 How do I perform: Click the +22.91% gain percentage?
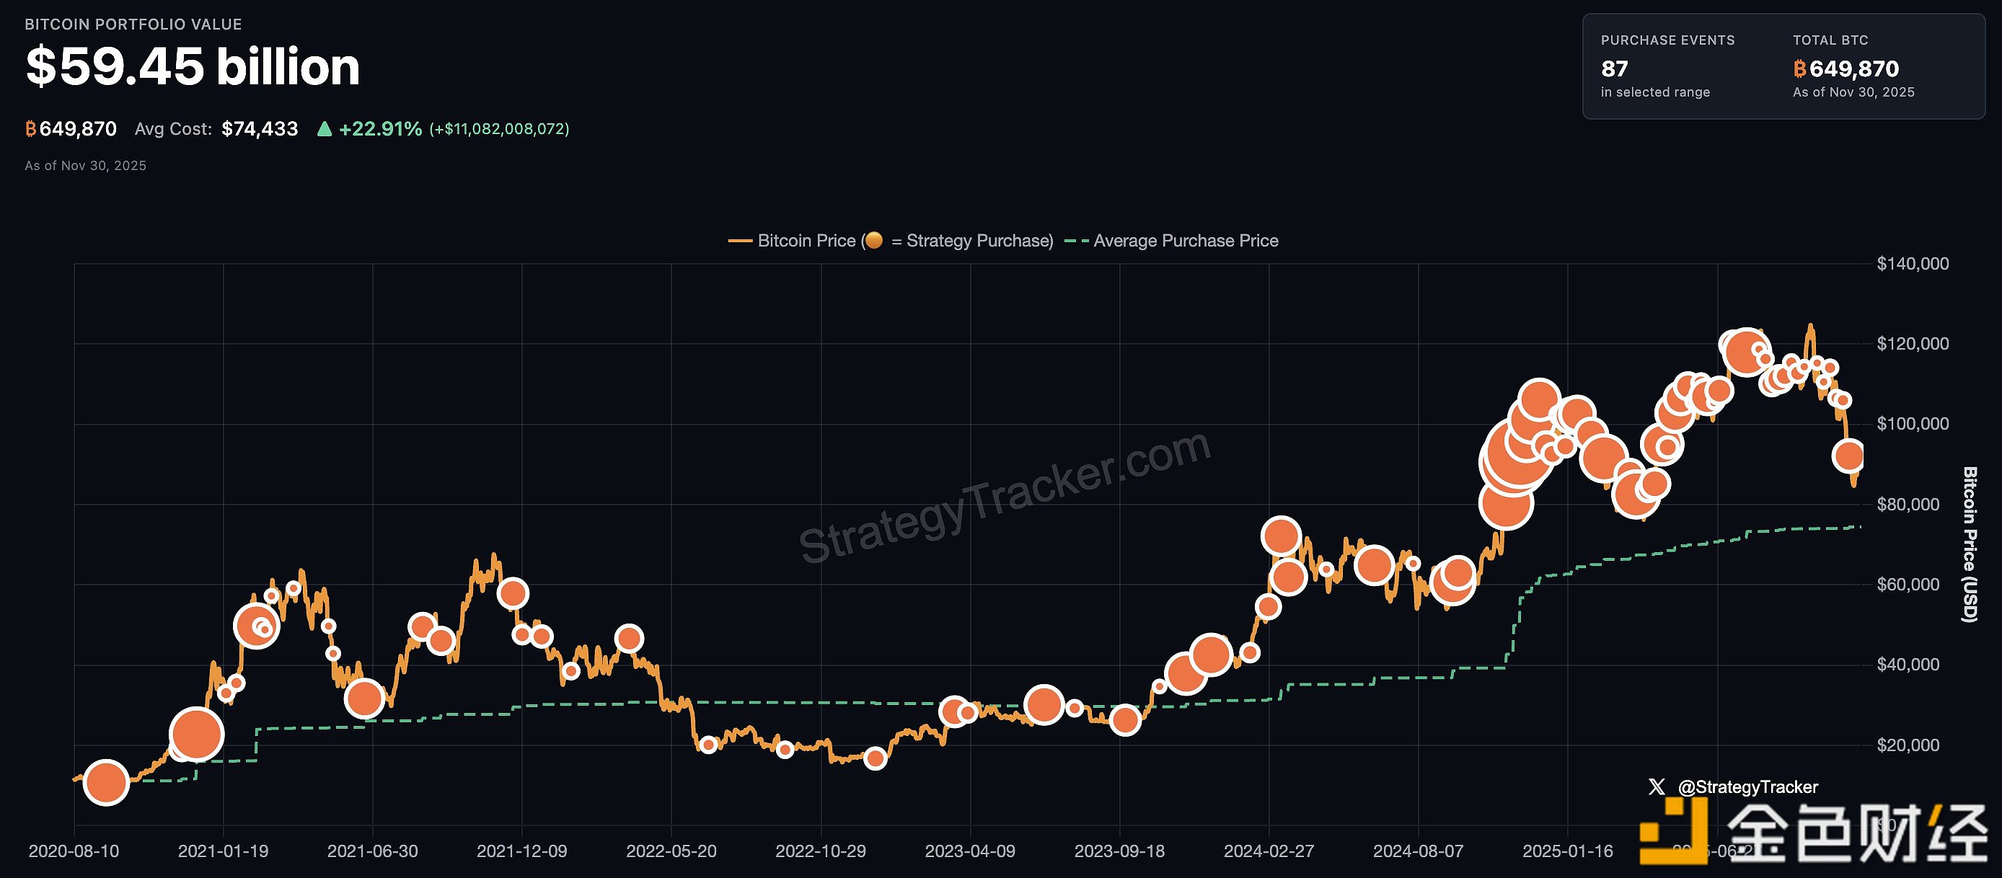(380, 129)
